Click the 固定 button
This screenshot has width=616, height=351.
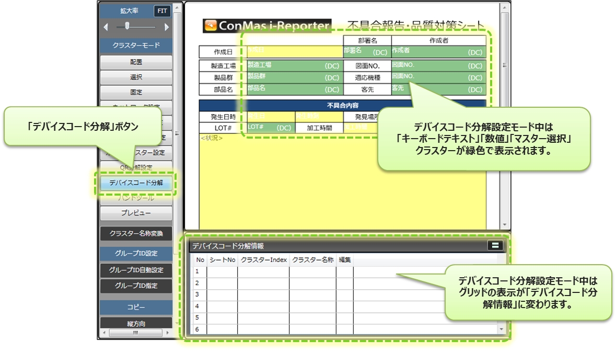[x=136, y=92]
